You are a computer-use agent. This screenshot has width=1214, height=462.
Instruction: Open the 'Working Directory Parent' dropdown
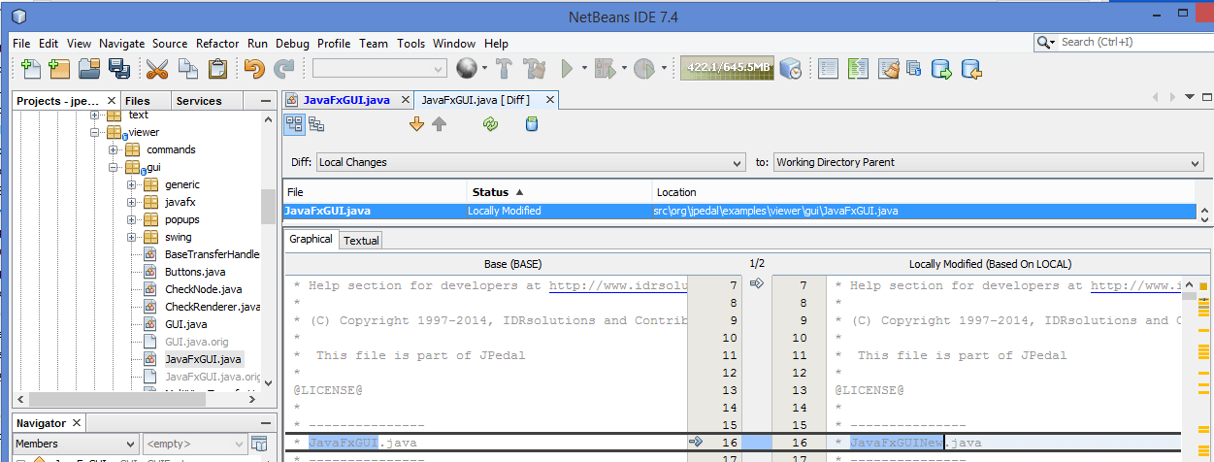987,162
